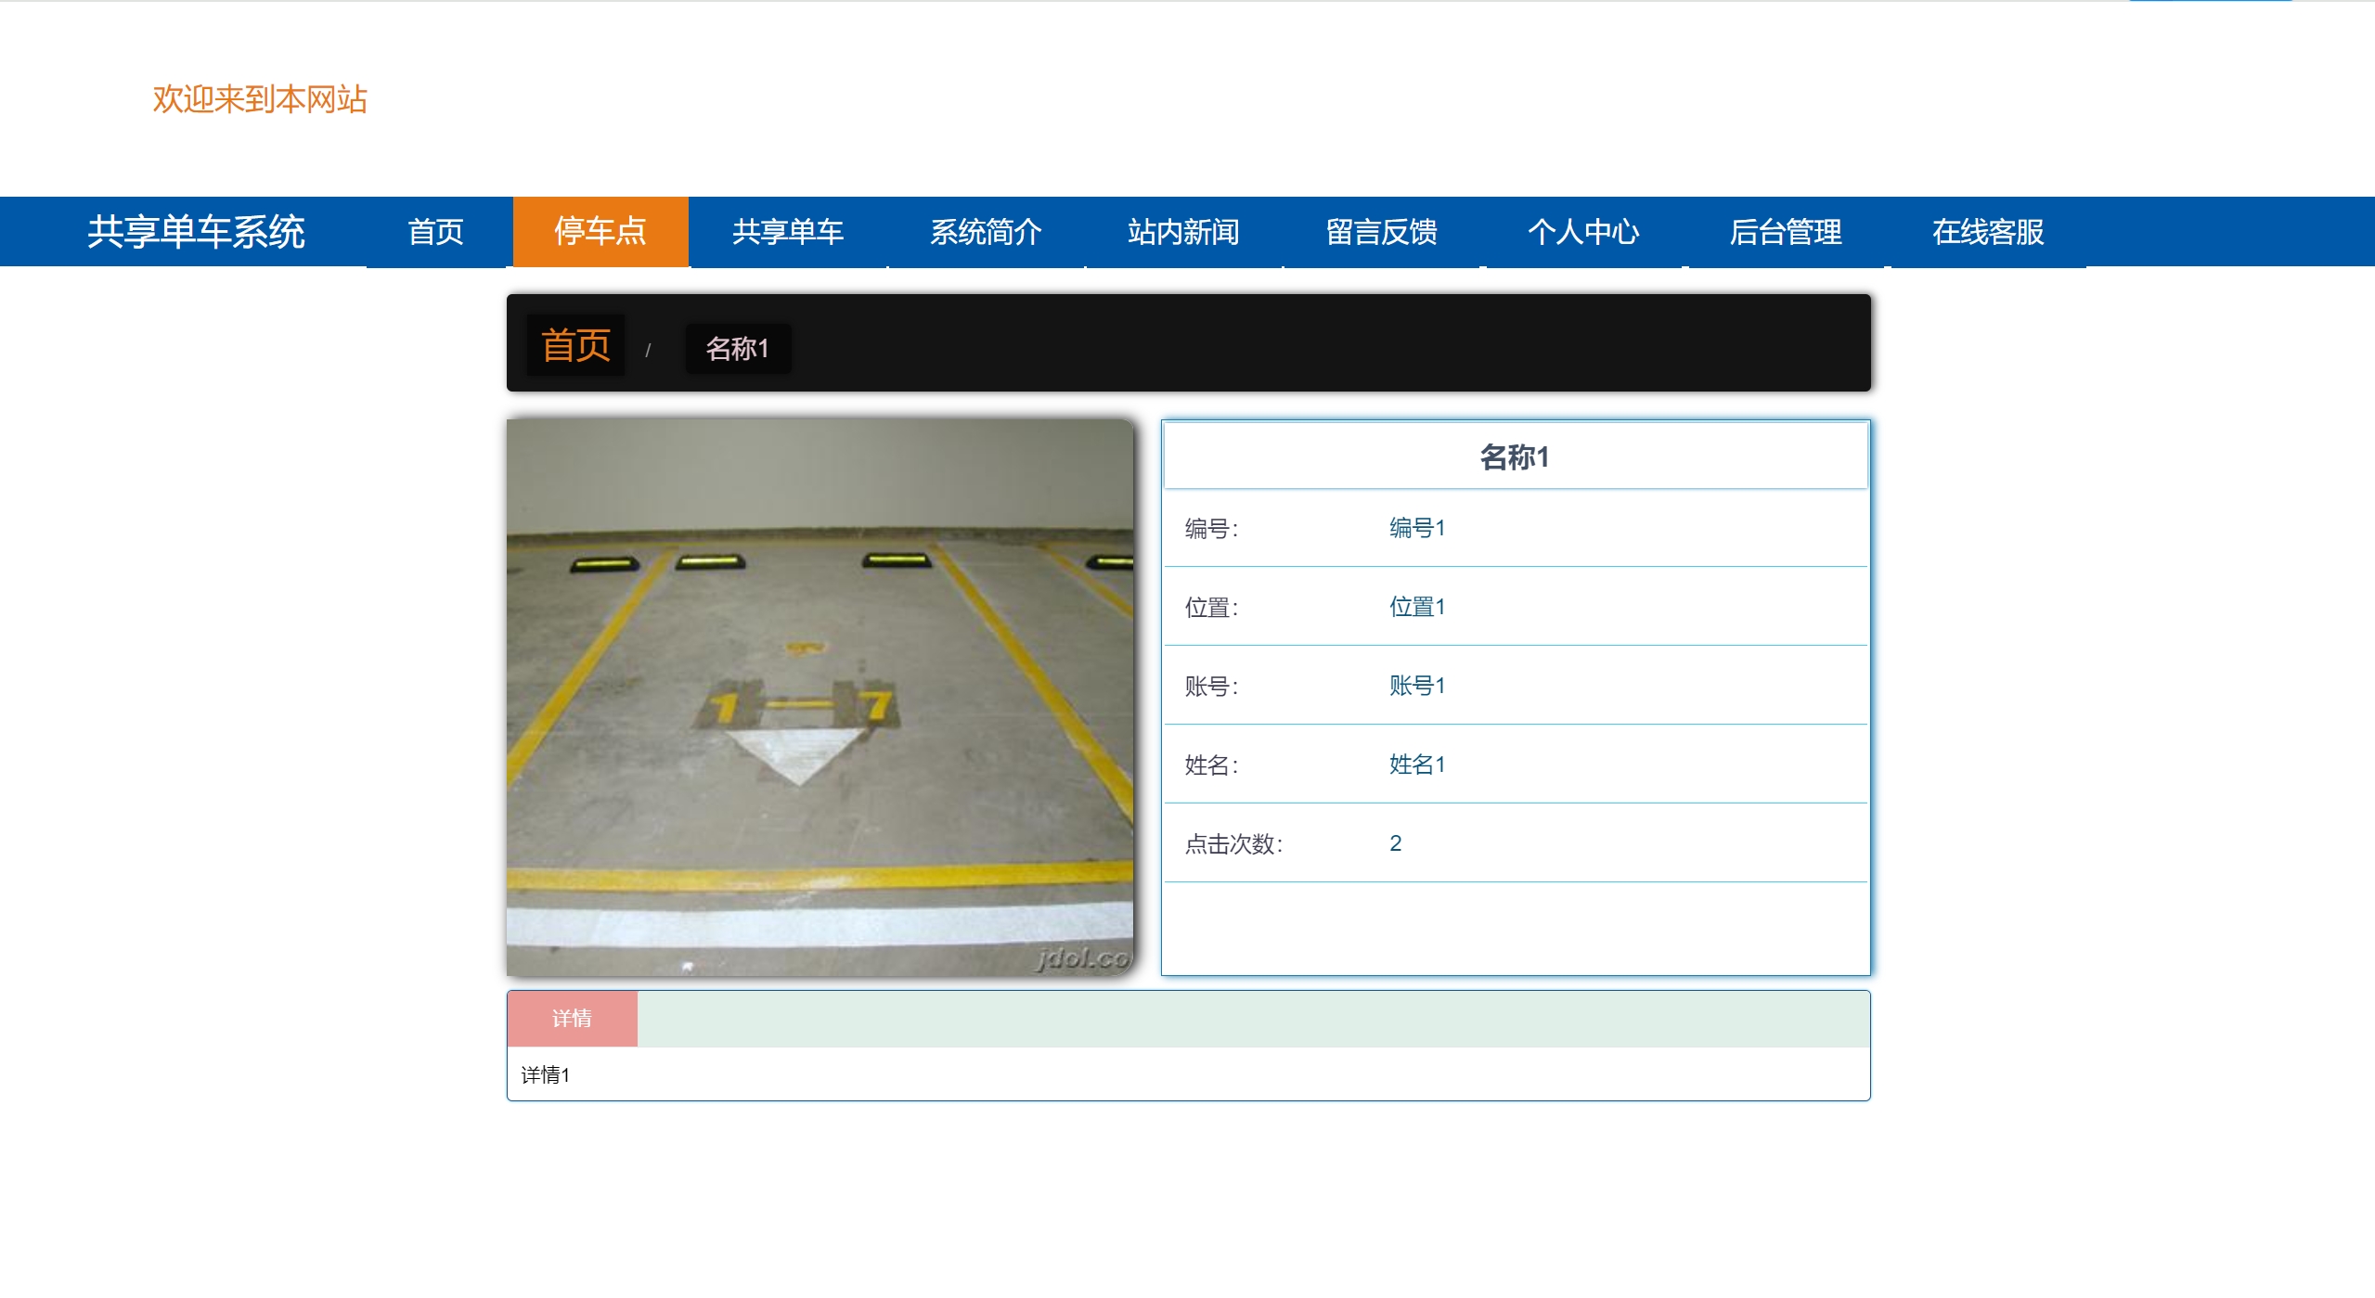Image resolution: width=2375 pixels, height=1298 pixels.
Task: Contact 在线客服 in navigation bar
Action: (1988, 232)
